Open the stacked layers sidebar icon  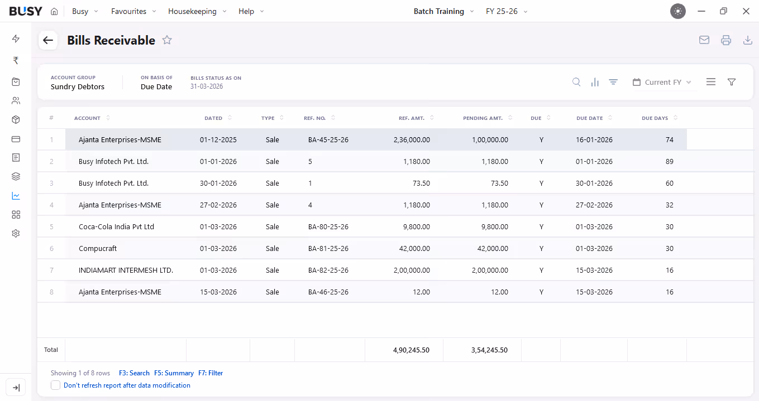tap(16, 177)
